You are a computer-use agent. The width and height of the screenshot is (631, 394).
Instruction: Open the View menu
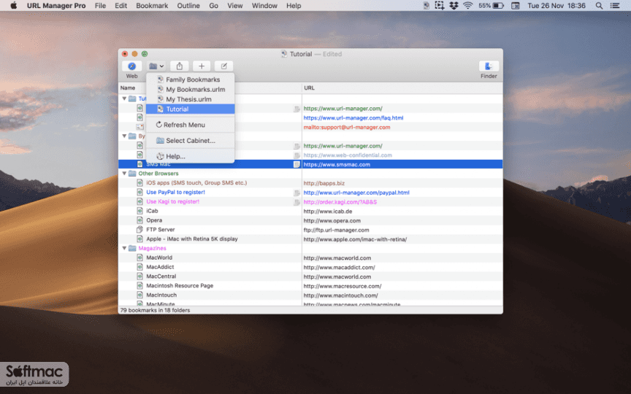(235, 6)
